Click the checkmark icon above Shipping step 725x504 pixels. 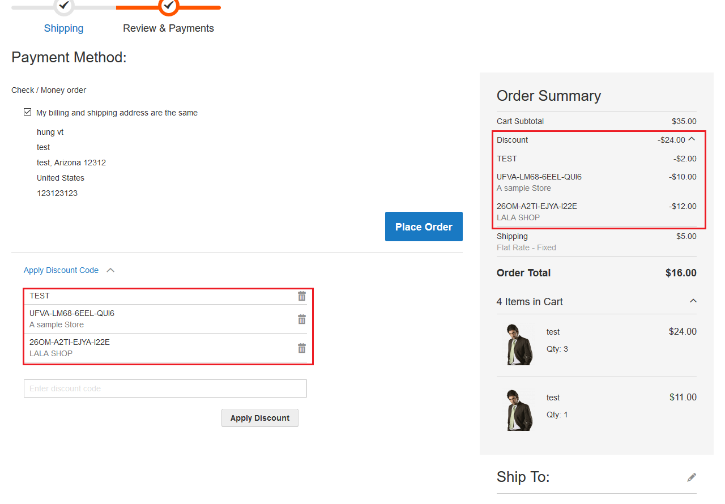click(x=63, y=7)
